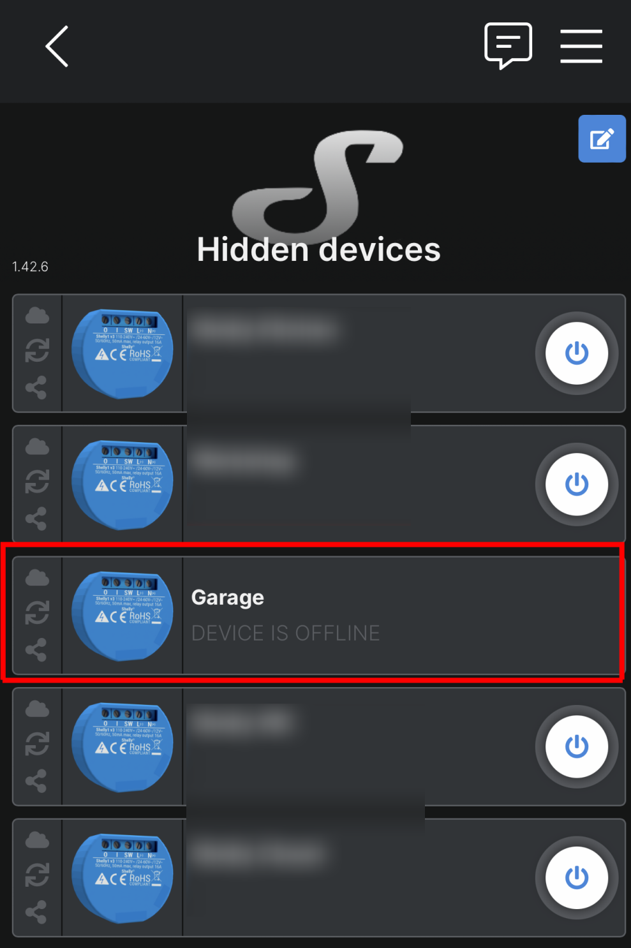The image size is (631, 948).
Task: Click the fourth device's share icon
Action: click(36, 781)
